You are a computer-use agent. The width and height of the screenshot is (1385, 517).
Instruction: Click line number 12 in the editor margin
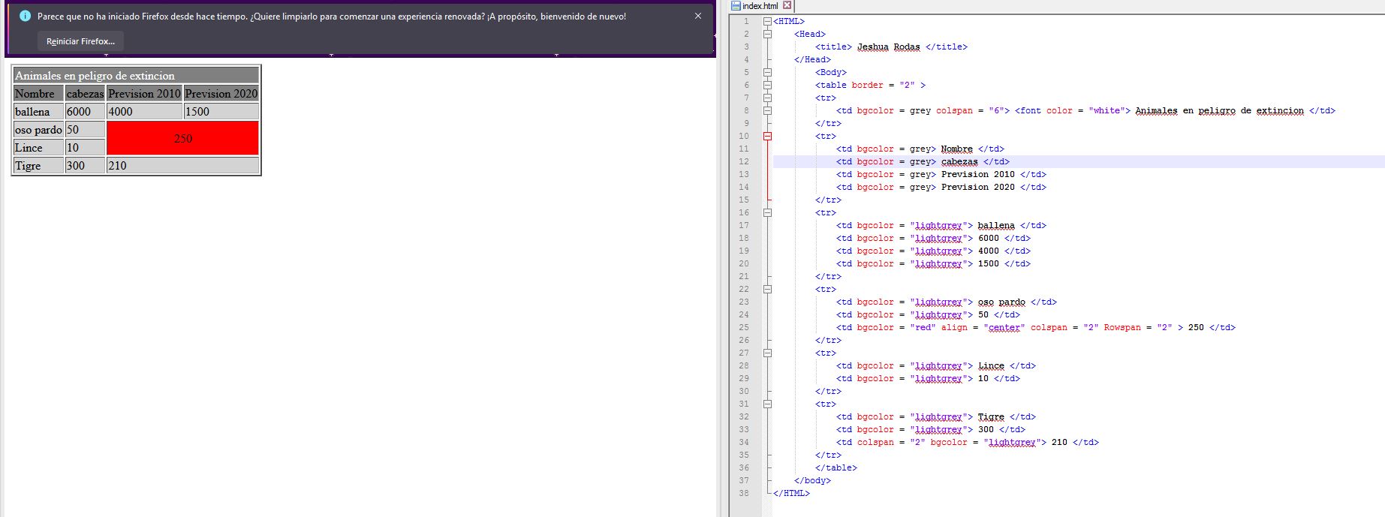tap(743, 161)
